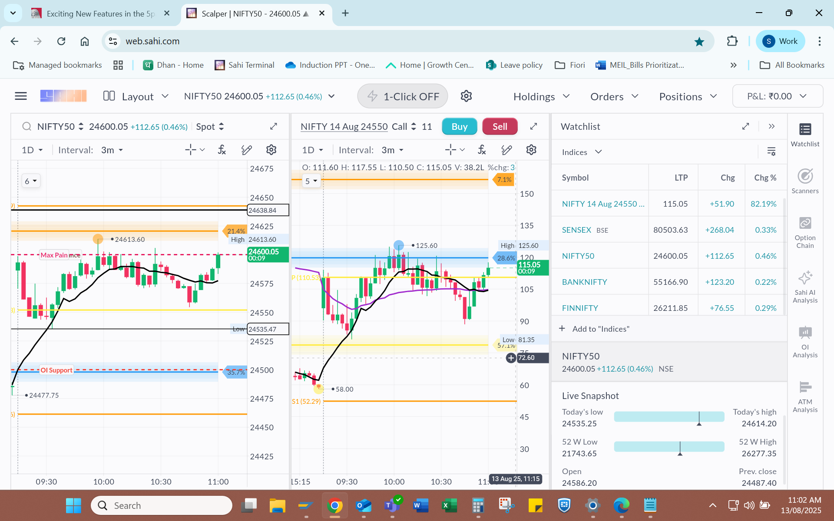Open the Positions menu
834x521 pixels.
pos(687,96)
